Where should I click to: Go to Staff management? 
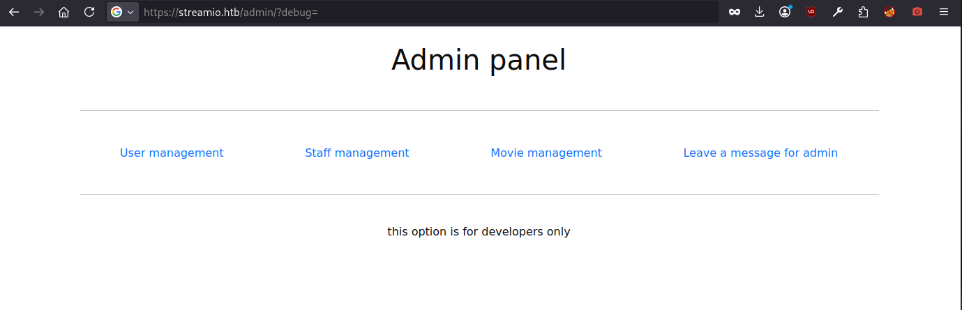coord(357,153)
